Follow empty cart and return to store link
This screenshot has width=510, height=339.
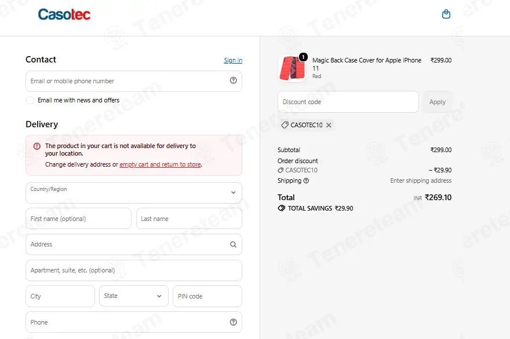(160, 165)
